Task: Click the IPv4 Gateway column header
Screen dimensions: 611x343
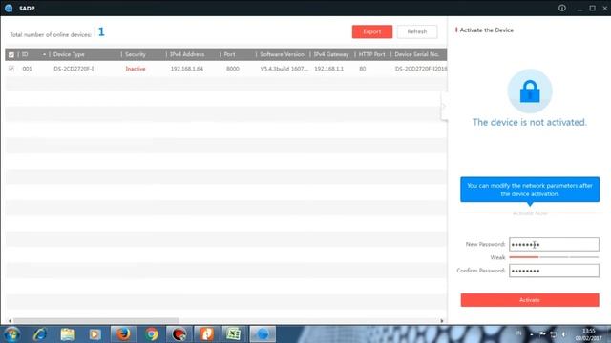Action: click(331, 55)
